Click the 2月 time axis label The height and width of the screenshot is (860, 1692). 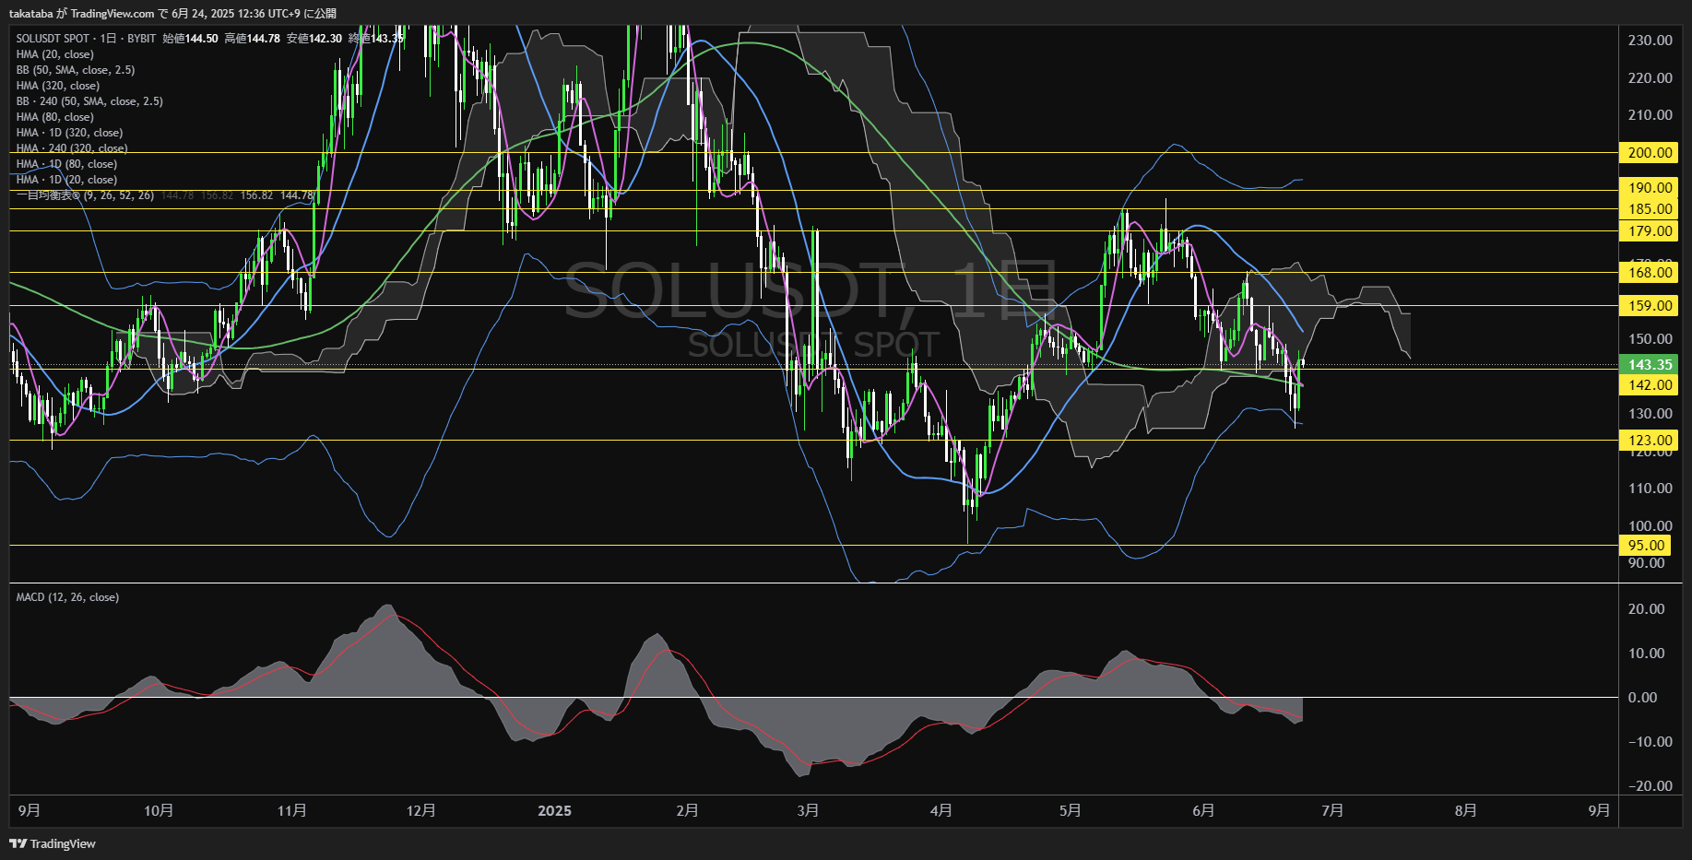pyautogui.click(x=687, y=810)
